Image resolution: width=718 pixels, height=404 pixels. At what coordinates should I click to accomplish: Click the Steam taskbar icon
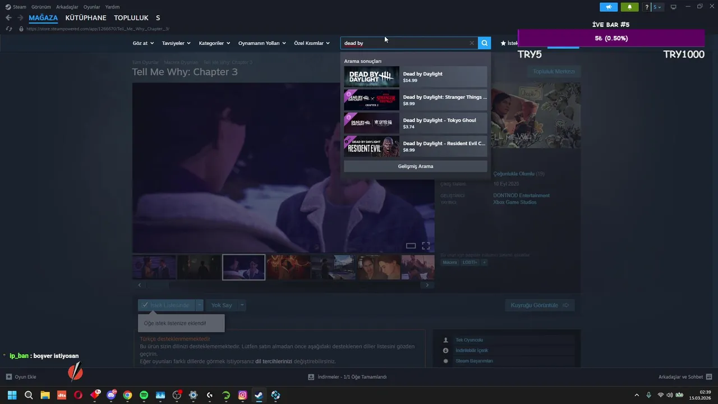click(x=259, y=395)
